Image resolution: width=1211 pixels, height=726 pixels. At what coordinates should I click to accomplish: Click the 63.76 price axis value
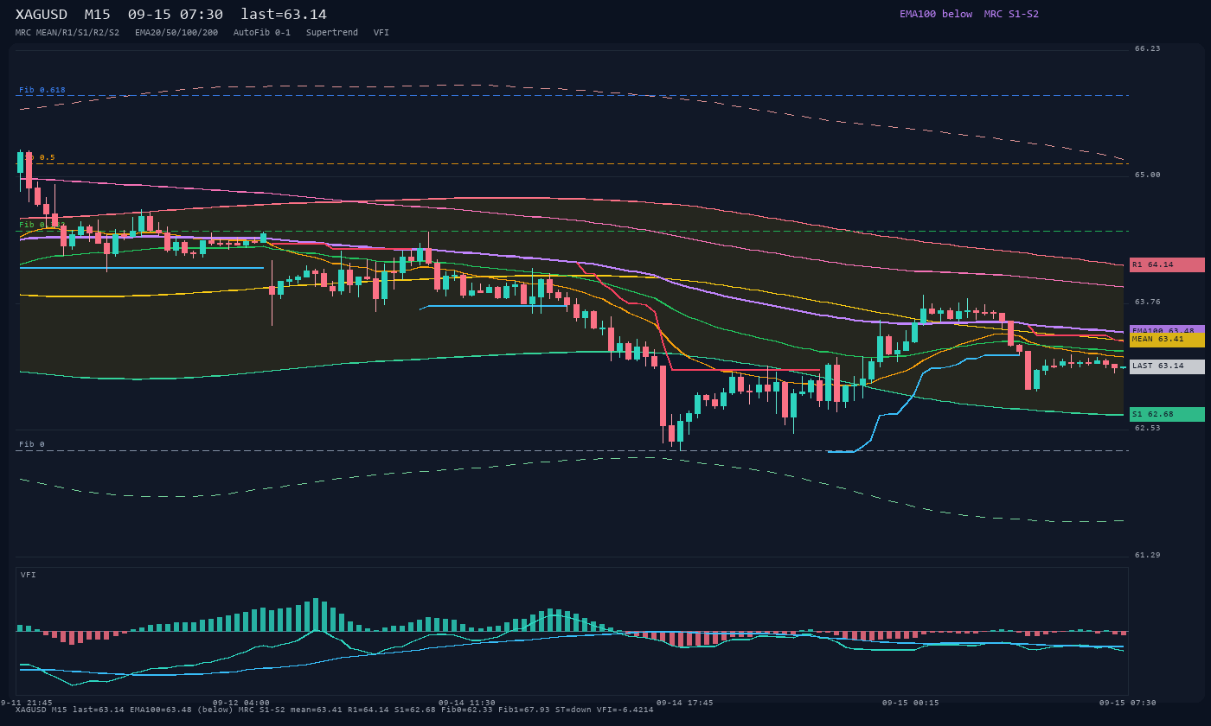point(1148,302)
